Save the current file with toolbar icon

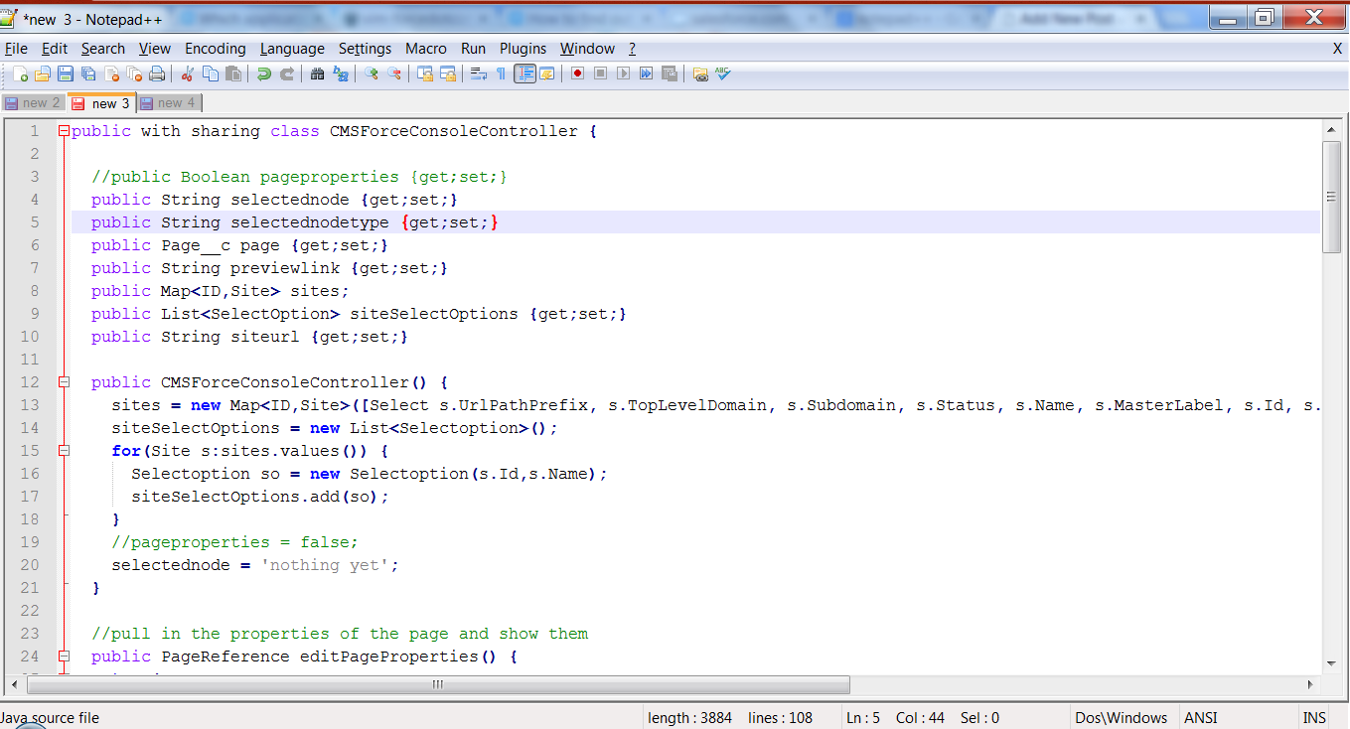click(66, 73)
